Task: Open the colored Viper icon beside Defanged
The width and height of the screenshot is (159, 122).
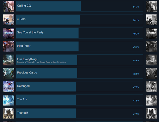Action: pyautogui.click(x=8, y=87)
